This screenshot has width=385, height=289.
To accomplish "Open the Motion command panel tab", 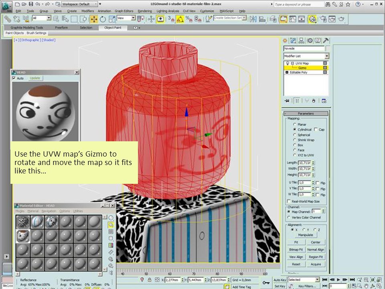I will point(310,41).
